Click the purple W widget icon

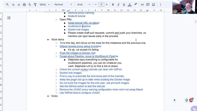(194, 109)
